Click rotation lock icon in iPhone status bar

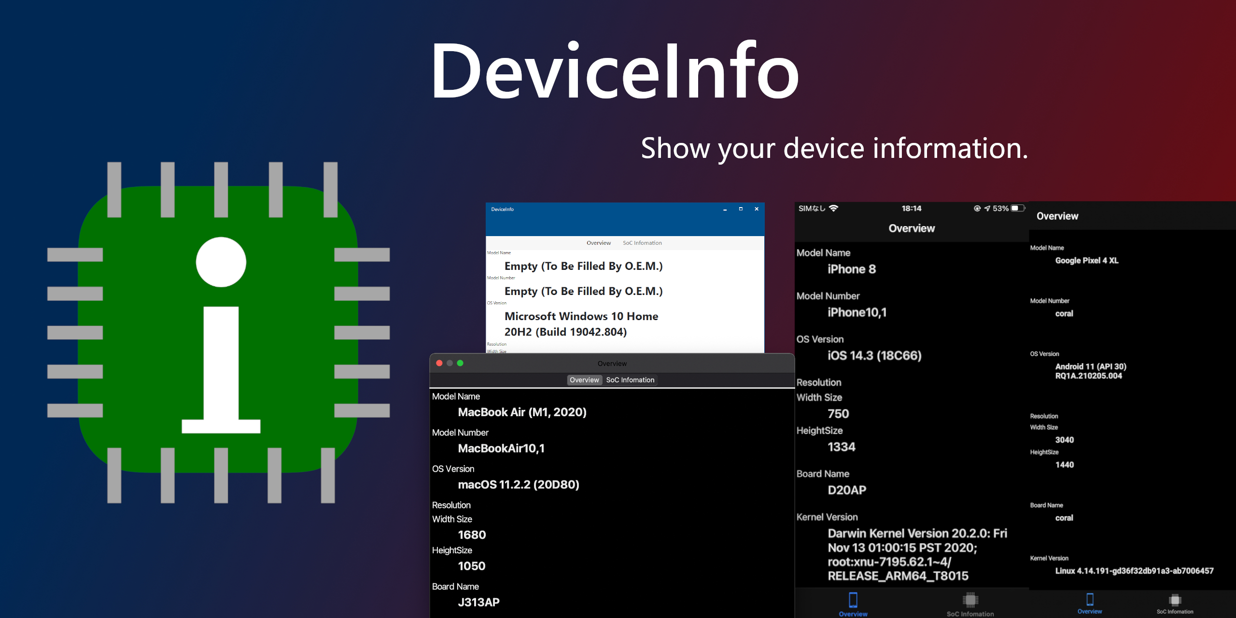pyautogui.click(x=977, y=209)
